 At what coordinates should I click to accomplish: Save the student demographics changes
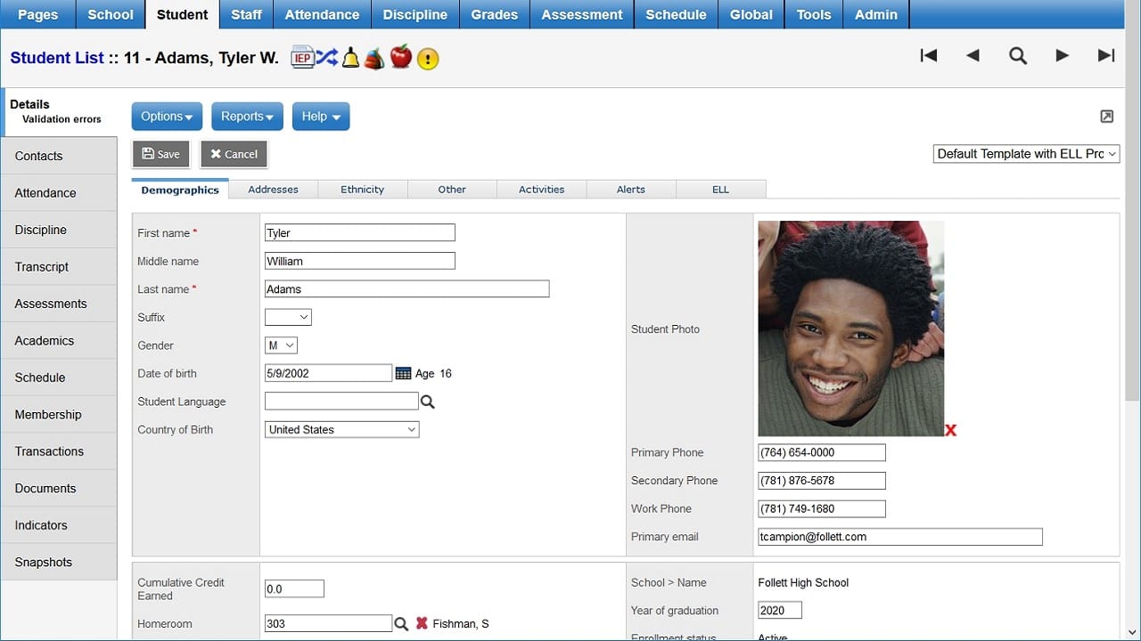160,153
